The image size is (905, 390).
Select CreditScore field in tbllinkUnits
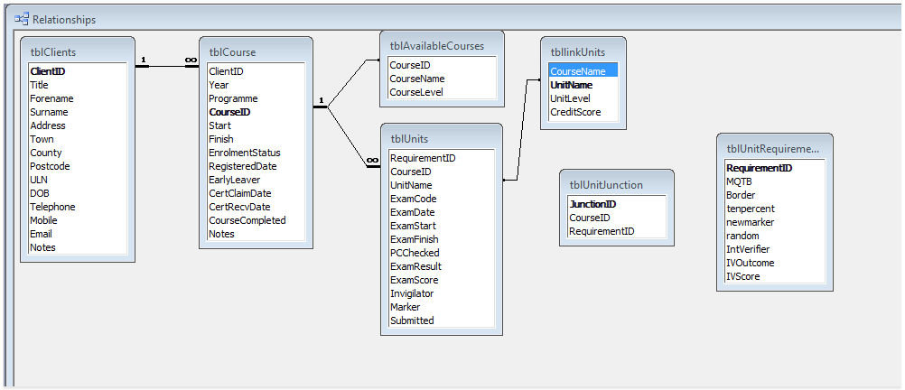tap(583, 112)
